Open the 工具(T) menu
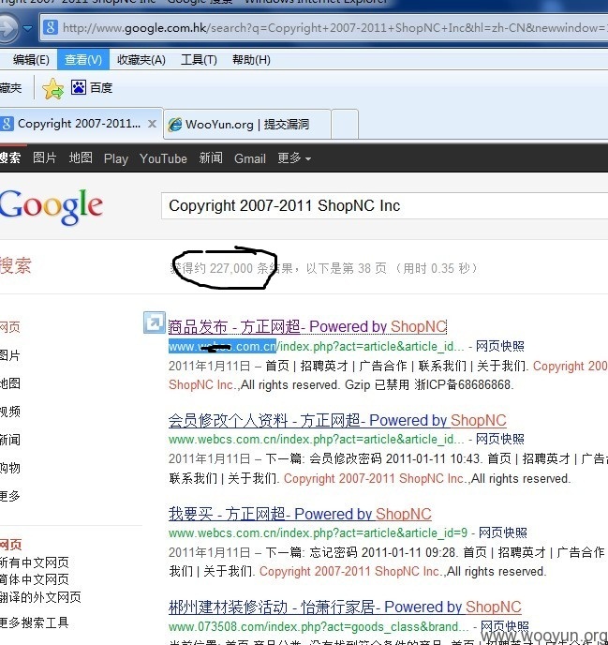 [x=199, y=60]
